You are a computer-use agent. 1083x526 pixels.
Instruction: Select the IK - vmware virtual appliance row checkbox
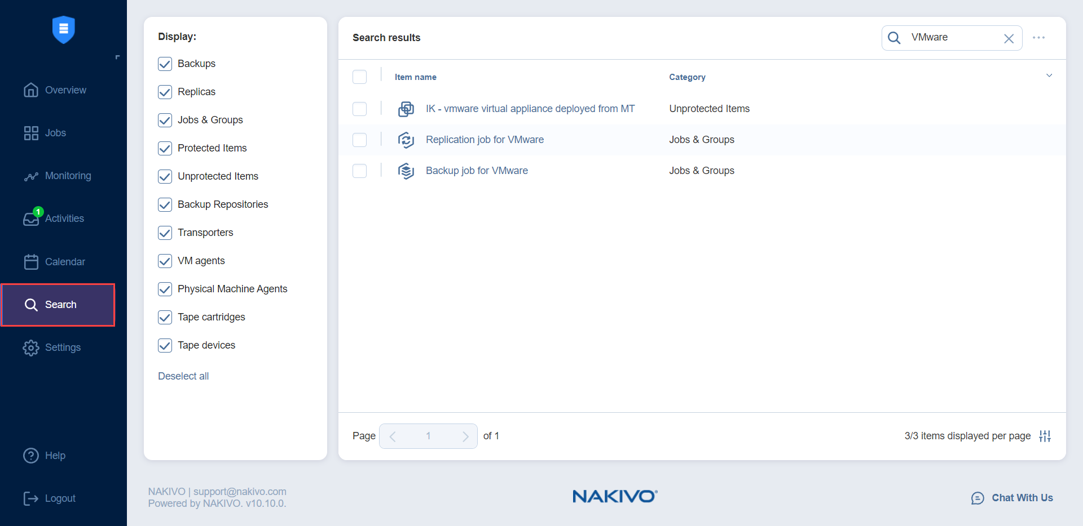pos(359,109)
